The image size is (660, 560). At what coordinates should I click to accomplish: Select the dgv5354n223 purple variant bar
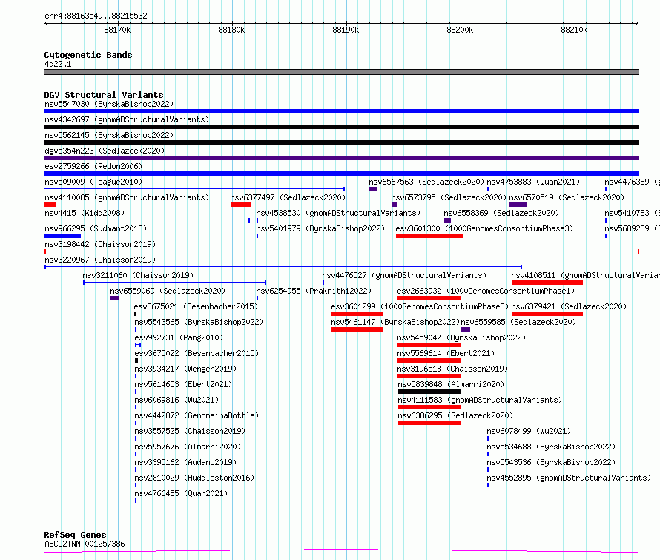341,158
